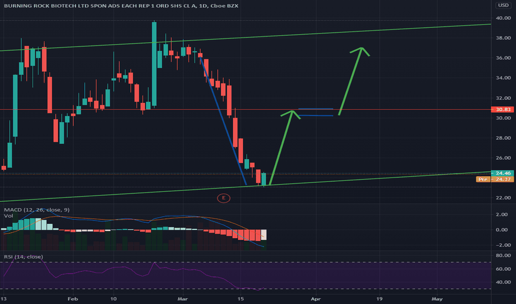
Task: Click the 22.00 price axis label
Action: (503, 198)
